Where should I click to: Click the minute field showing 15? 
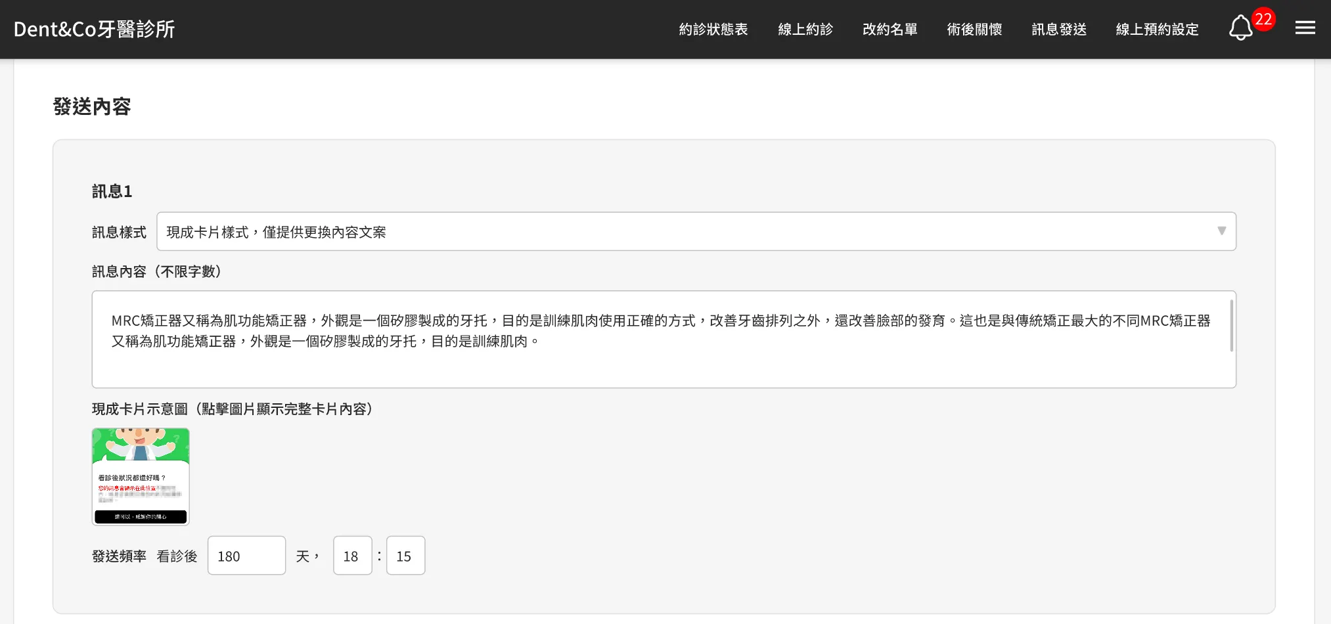click(x=405, y=556)
